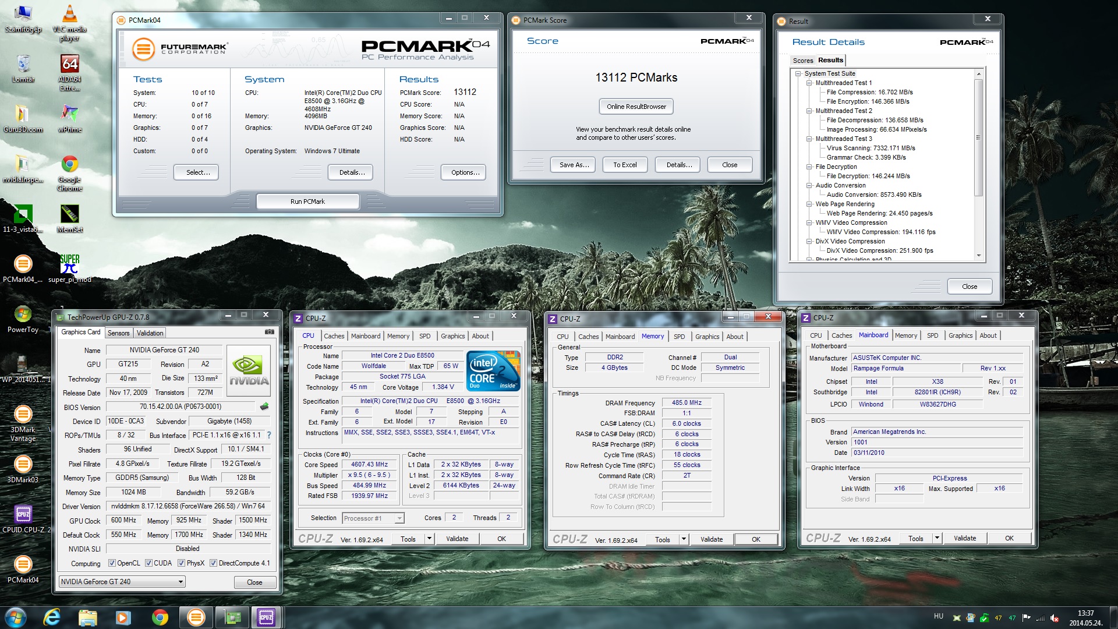Screen dimensions: 1118x629
Task: Open the Validation tab in GPU-Z
Action: (x=150, y=333)
